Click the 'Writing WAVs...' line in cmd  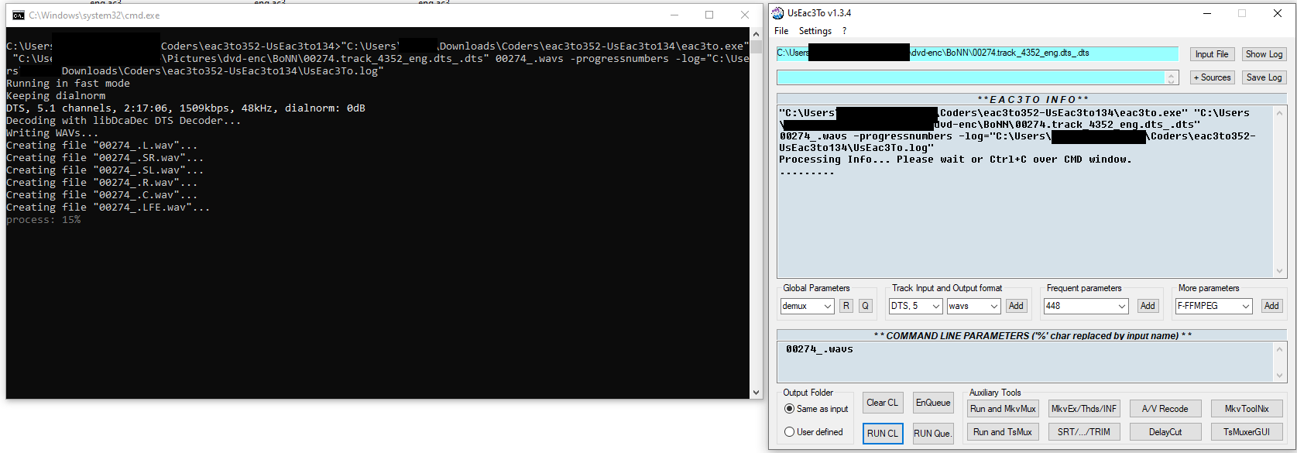[x=53, y=133]
